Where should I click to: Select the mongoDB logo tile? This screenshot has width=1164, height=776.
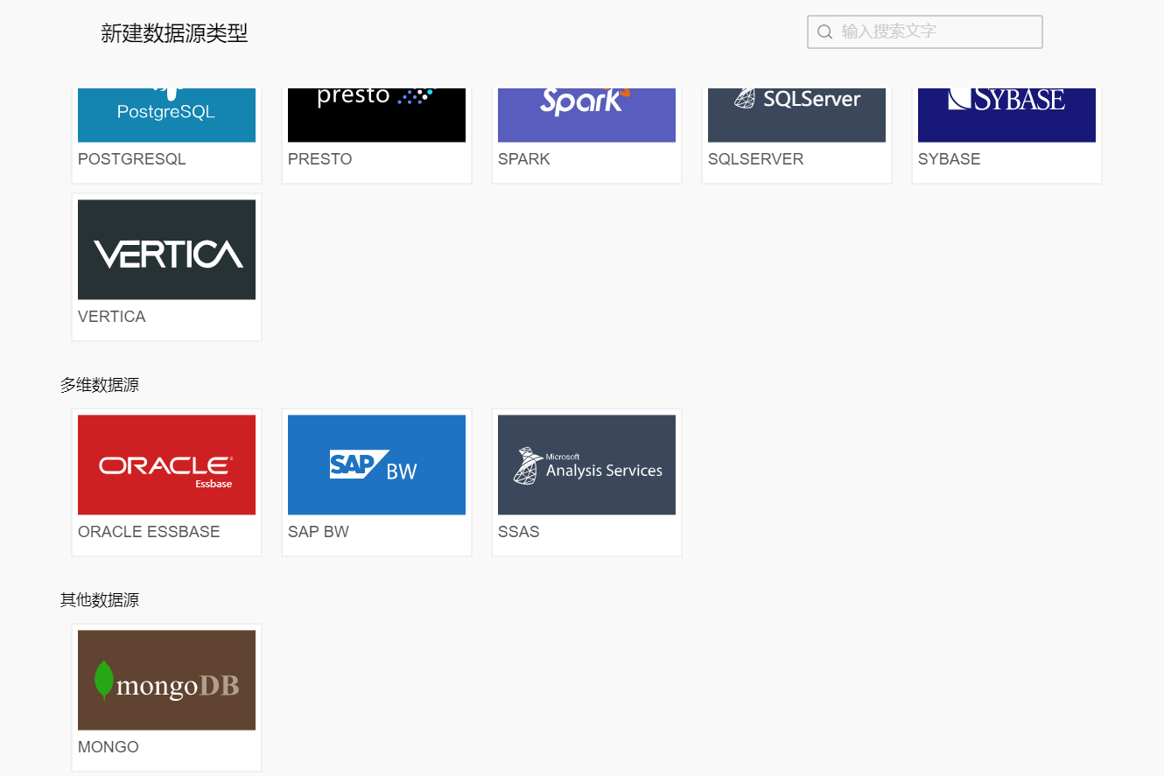pyautogui.click(x=166, y=680)
